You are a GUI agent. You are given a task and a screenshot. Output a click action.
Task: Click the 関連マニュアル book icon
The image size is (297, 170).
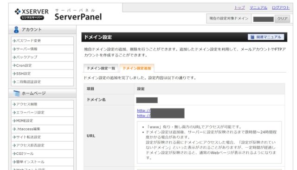(252, 37)
